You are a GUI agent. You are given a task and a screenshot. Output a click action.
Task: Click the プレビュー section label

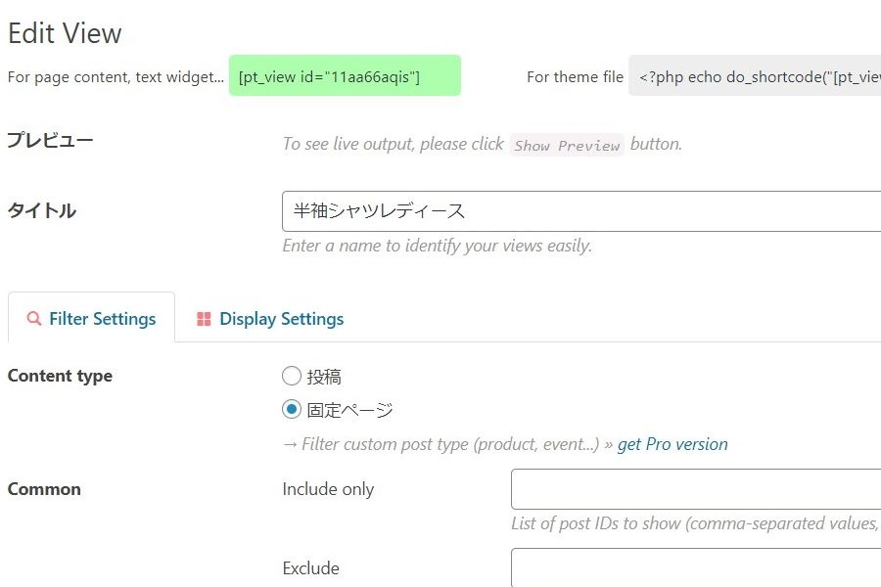(50, 140)
